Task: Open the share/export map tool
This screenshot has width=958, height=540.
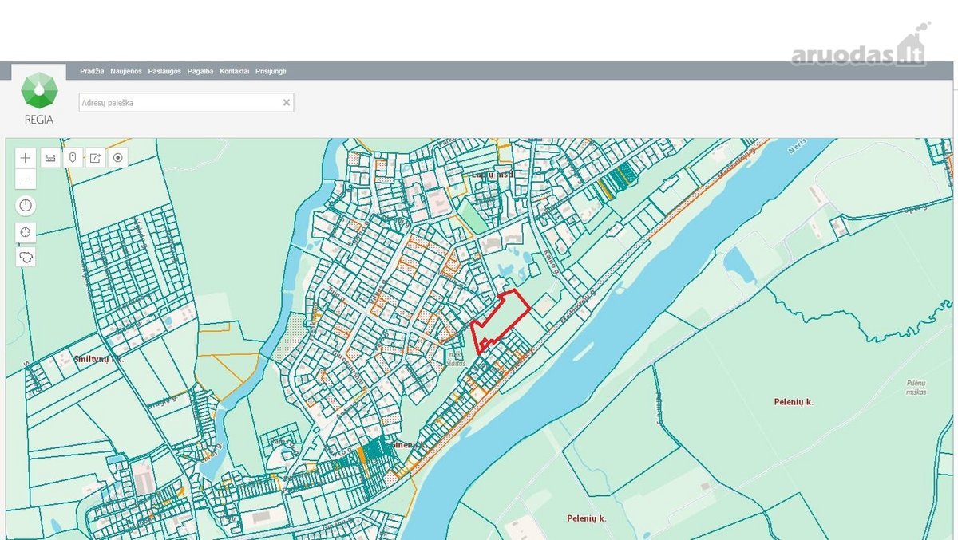Action: pyautogui.click(x=95, y=158)
